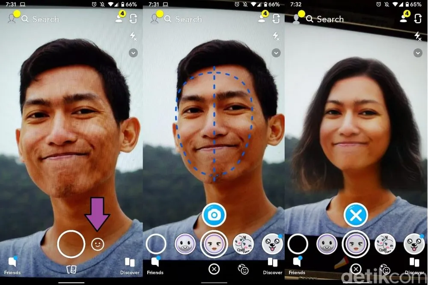Image resolution: width=428 pixels, height=285 pixels.
Task: Open the profile avatar icon in the right screen
Action: pos(296,19)
